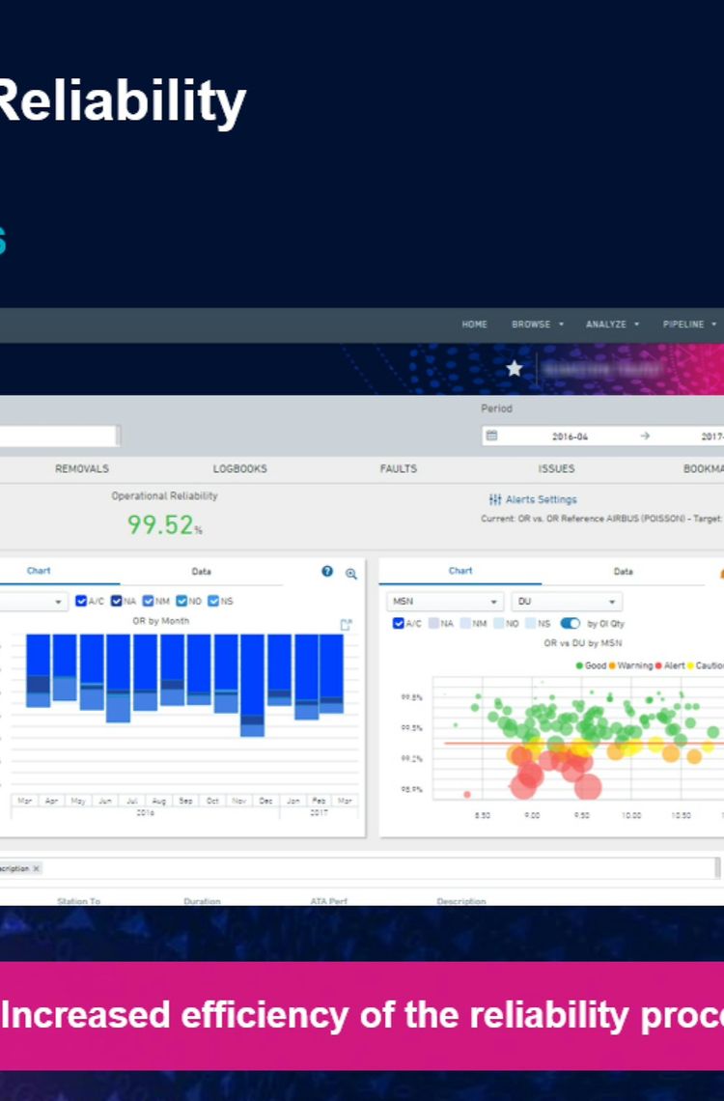Toggle the by OI Qty switch
The height and width of the screenshot is (1101, 724).
point(570,624)
